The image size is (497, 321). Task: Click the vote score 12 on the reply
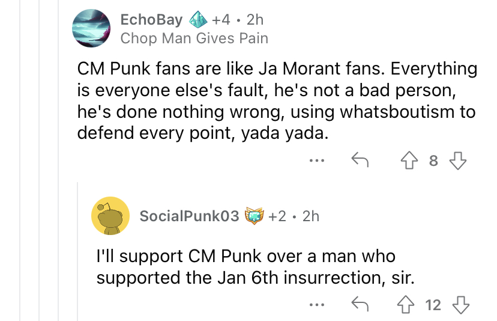click(433, 305)
